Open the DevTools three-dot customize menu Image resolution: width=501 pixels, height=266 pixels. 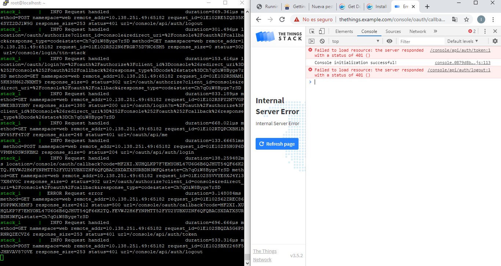coord(485,31)
